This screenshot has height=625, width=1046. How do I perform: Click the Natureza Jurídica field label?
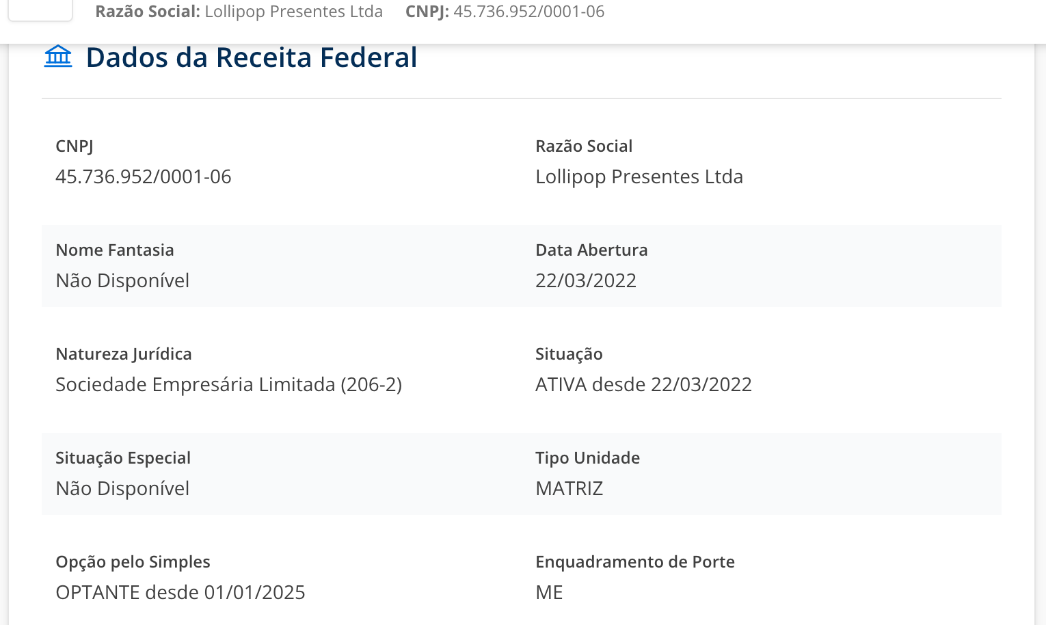[124, 354]
